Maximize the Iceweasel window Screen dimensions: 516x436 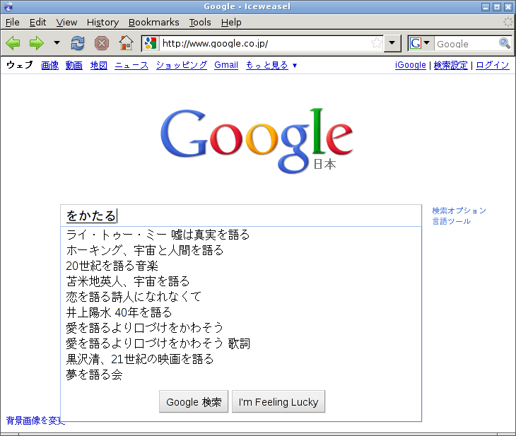point(497,7)
